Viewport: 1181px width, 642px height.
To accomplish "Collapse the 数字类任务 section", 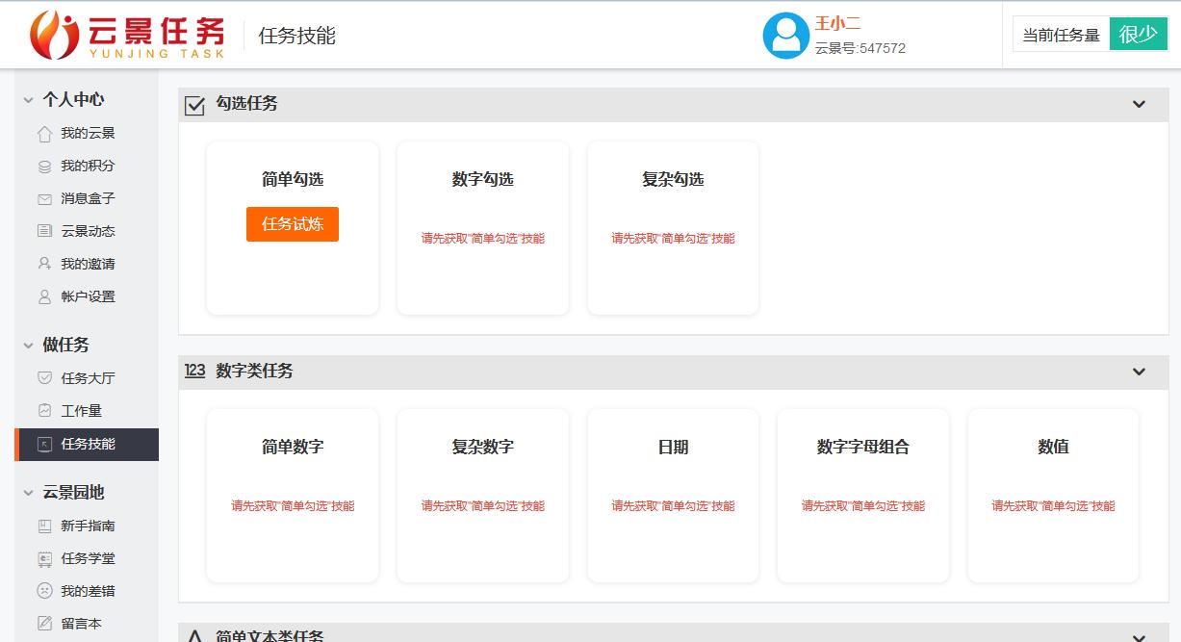I will [x=1139, y=372].
